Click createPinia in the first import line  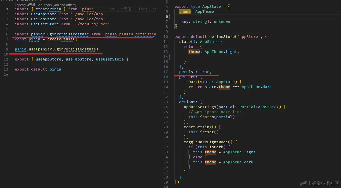pyautogui.click(x=48, y=9)
